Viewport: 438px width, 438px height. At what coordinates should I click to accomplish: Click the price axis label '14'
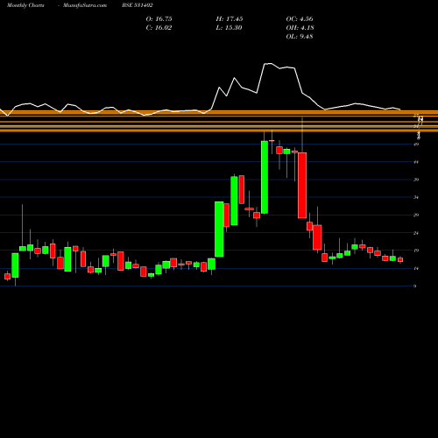pos(416,268)
